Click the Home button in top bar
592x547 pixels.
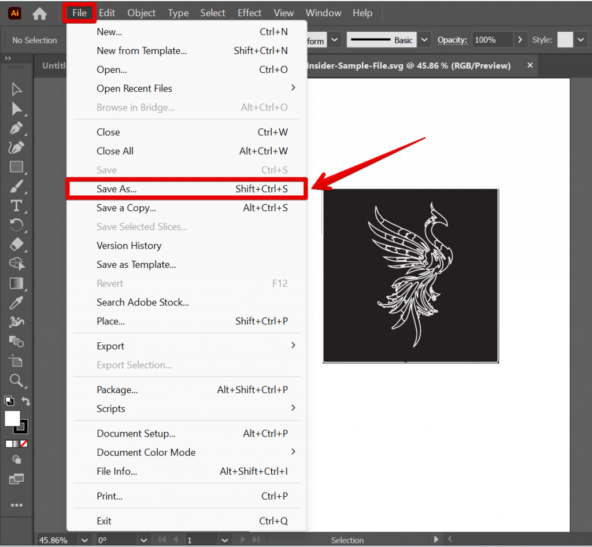[39, 13]
